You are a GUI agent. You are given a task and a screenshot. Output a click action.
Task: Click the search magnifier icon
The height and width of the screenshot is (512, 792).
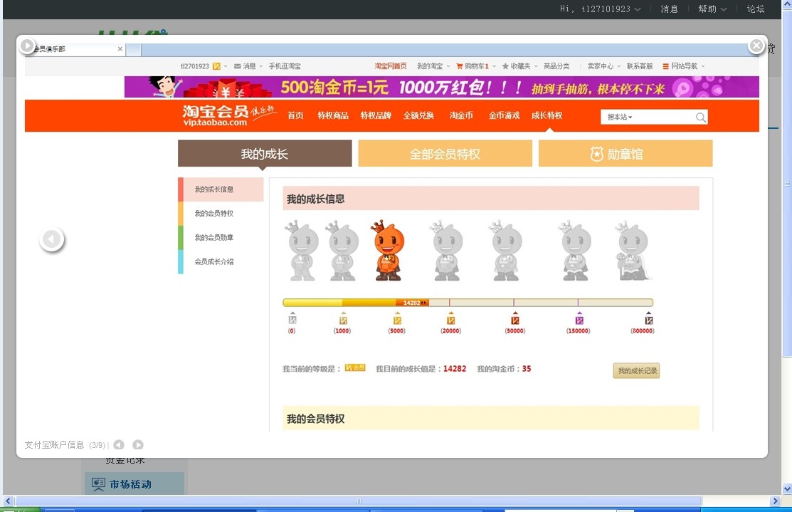701,117
